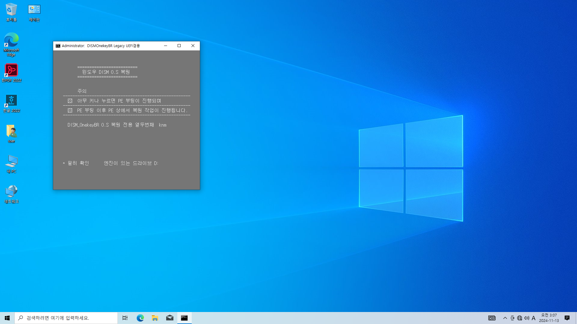577x324 pixels.
Task: Open the touch keyboard tray icon
Action: tap(492, 318)
